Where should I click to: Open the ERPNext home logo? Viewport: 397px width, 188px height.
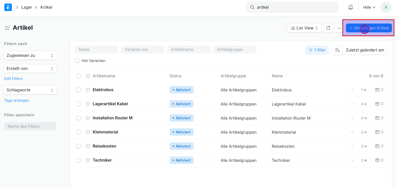pos(8,7)
